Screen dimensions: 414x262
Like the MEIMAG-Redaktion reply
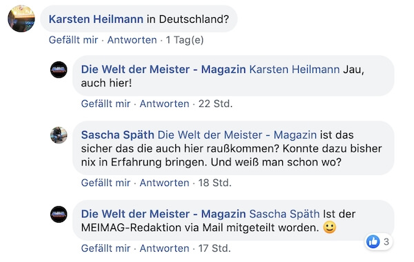(x=106, y=248)
